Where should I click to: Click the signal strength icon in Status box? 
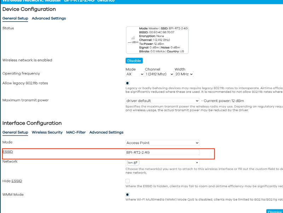click(x=133, y=37)
